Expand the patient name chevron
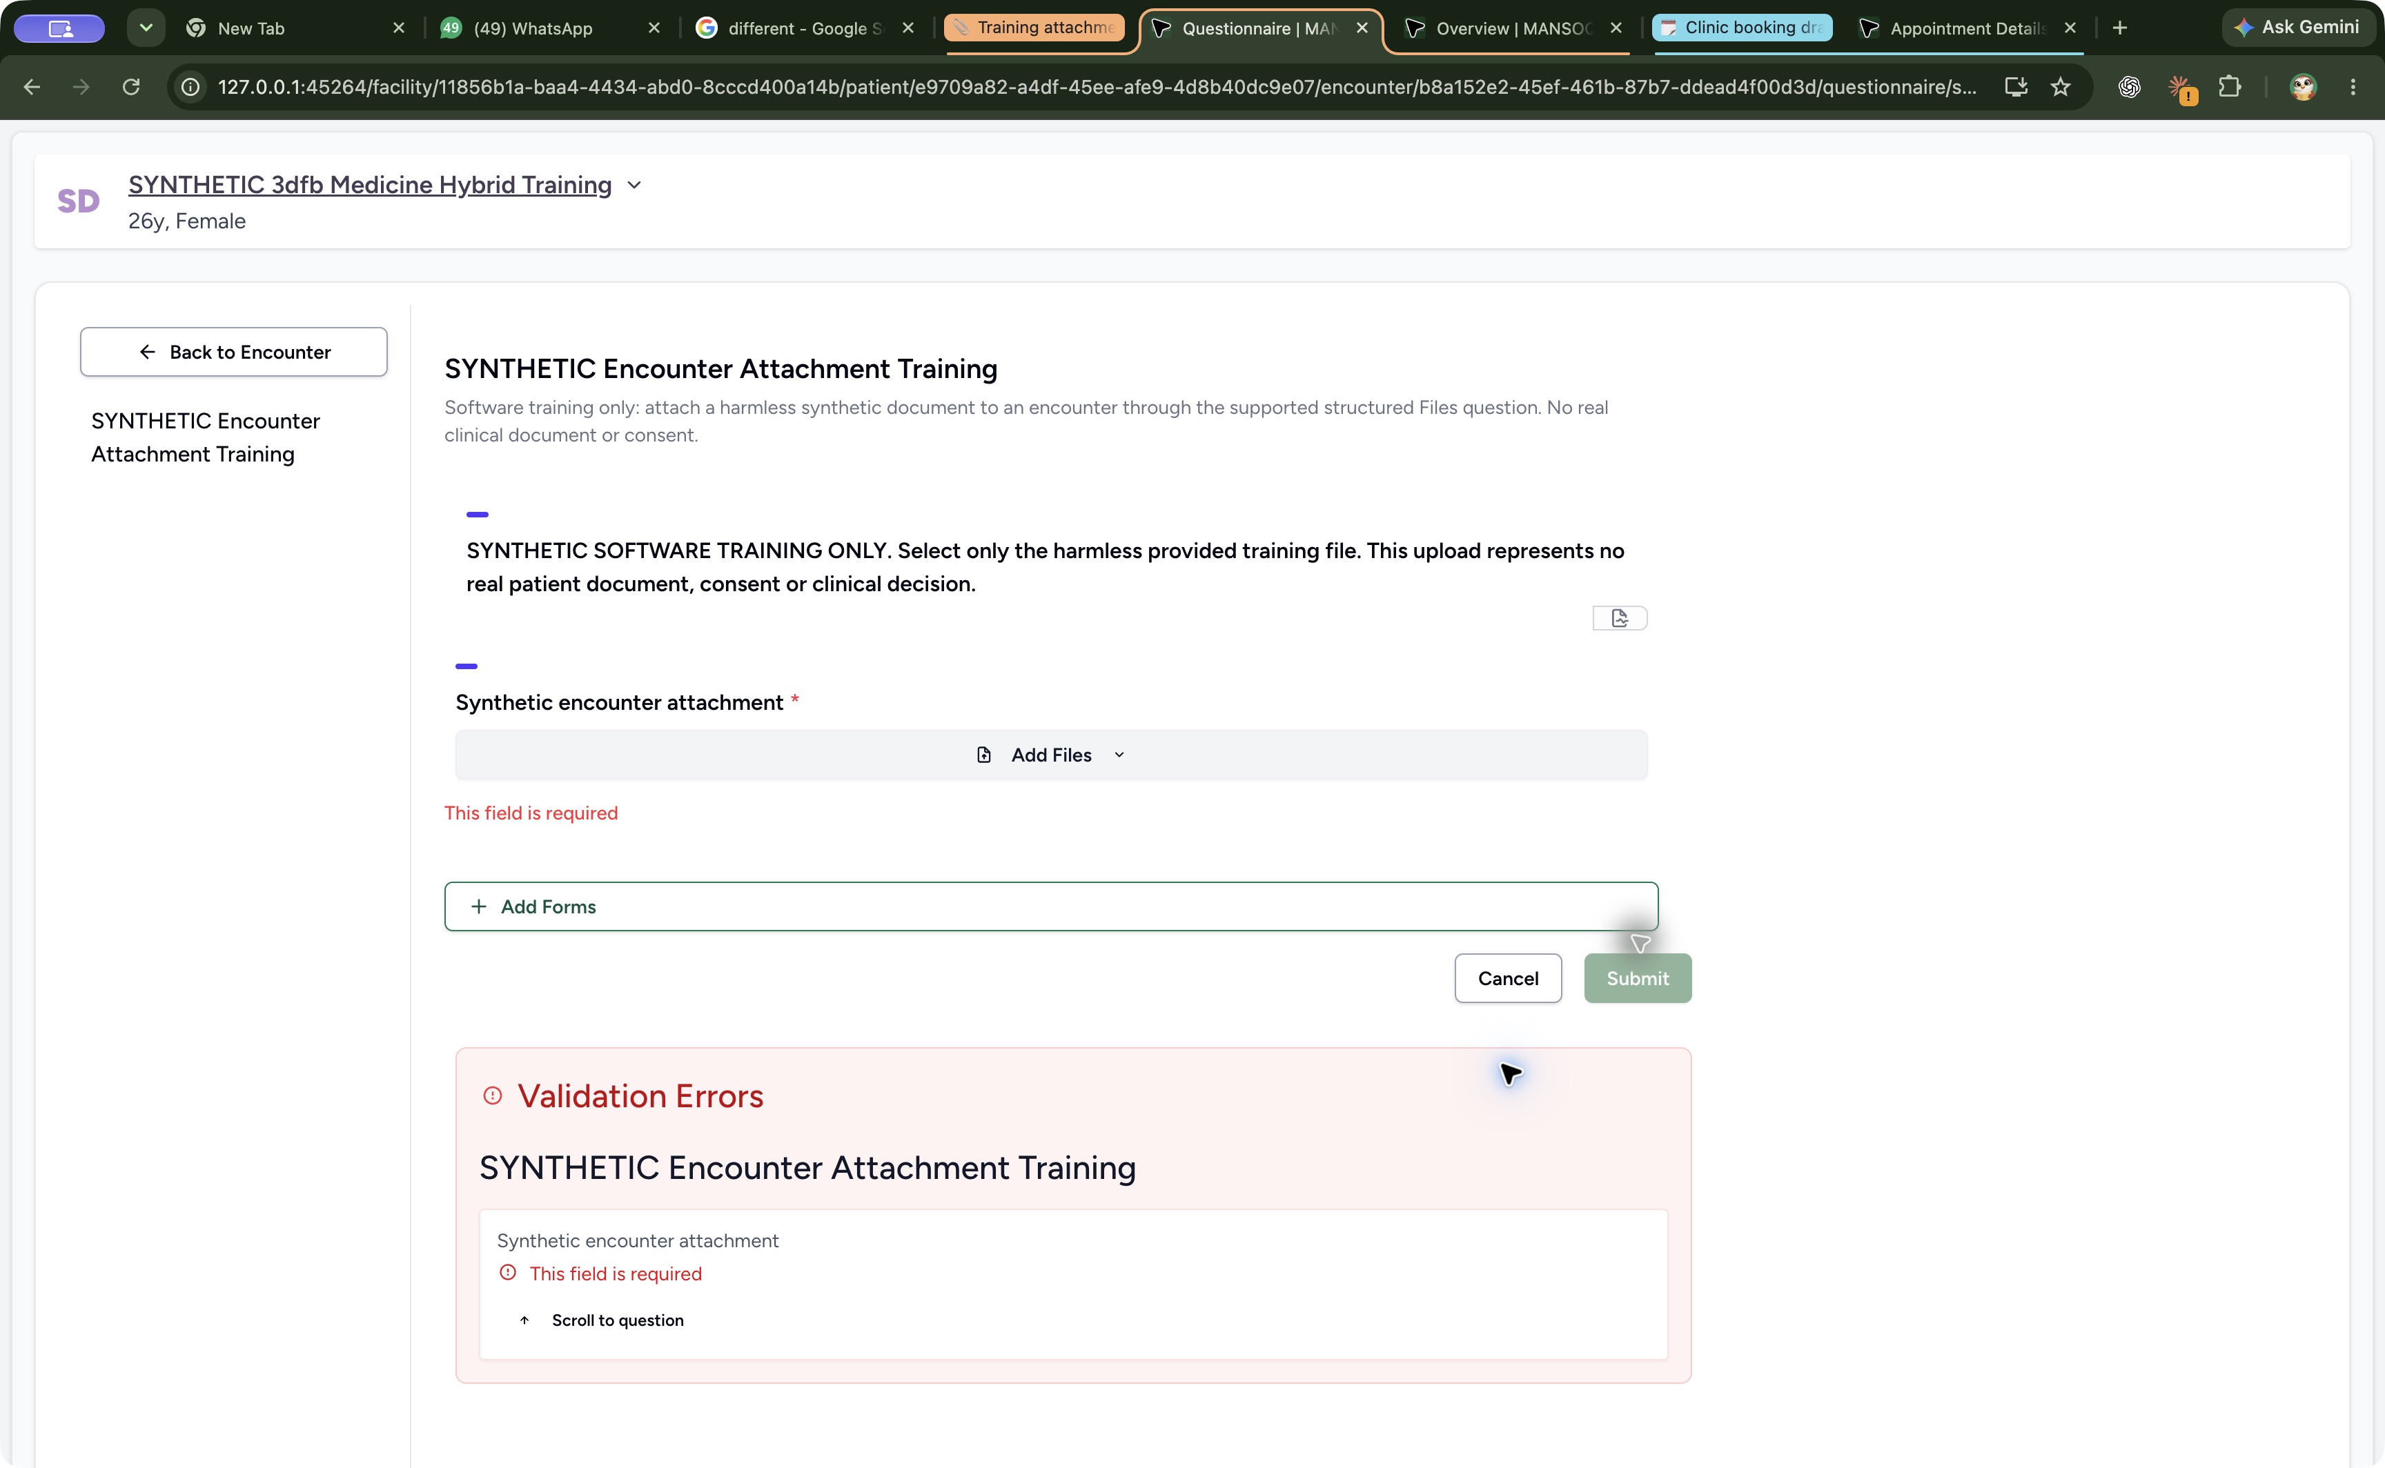This screenshot has width=2385, height=1468. tap(634, 186)
